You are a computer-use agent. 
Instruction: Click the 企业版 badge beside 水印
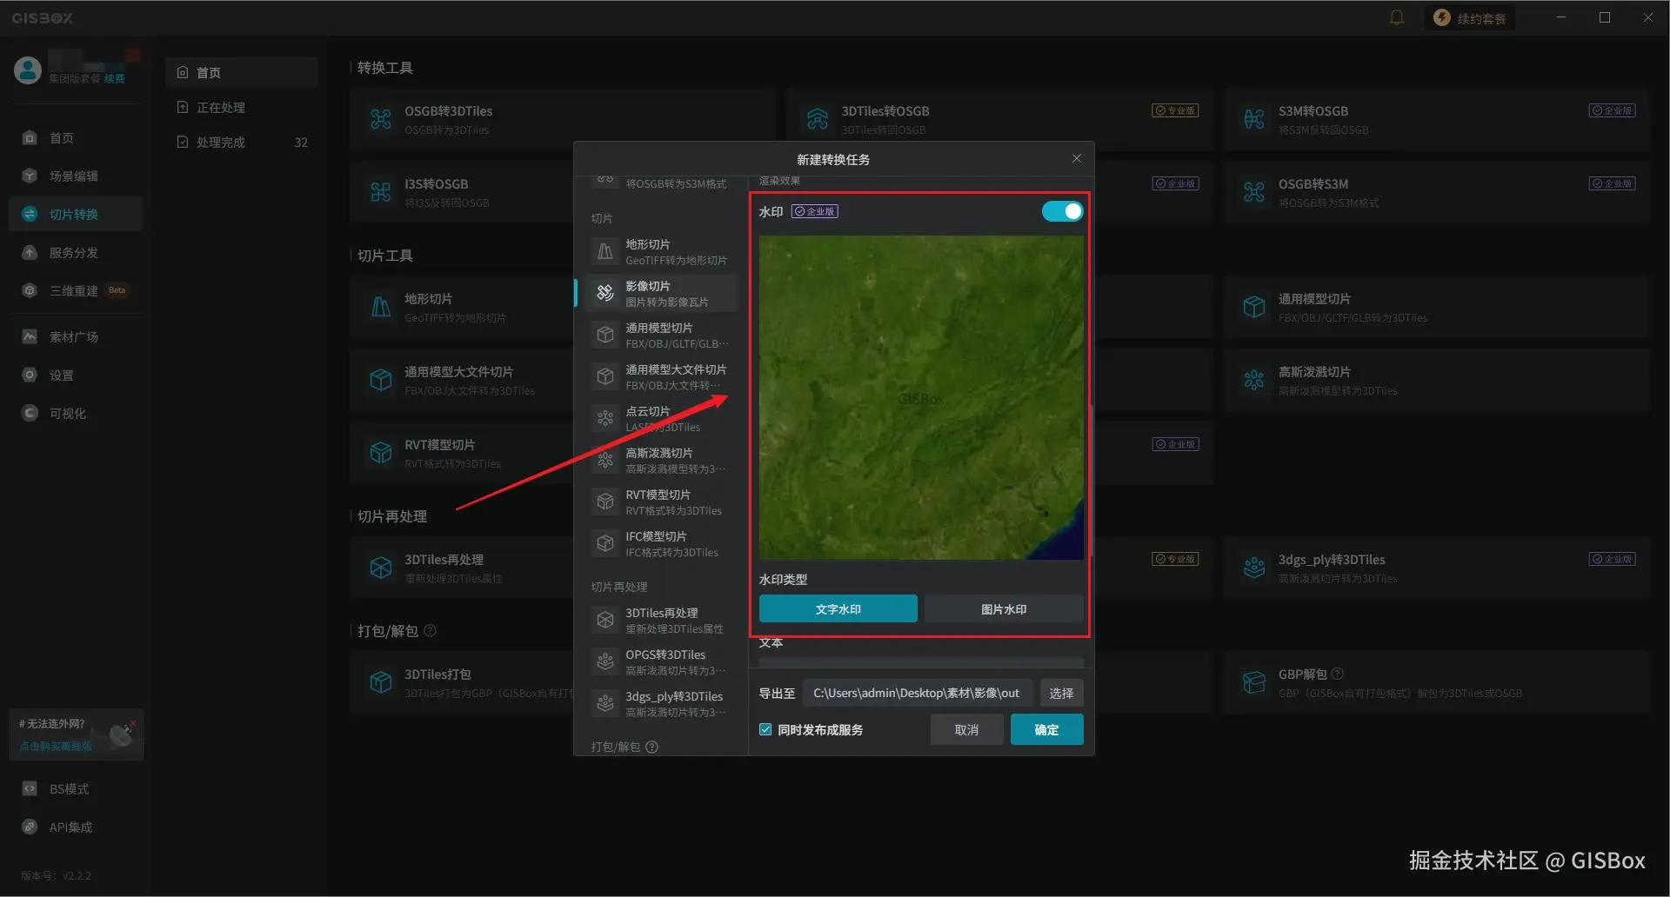tap(814, 211)
